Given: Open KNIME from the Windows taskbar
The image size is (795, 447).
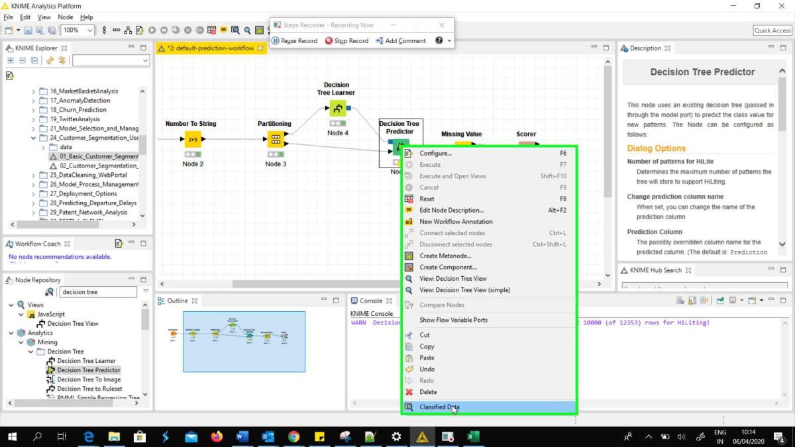Looking at the screenshot, I should 421,437.
